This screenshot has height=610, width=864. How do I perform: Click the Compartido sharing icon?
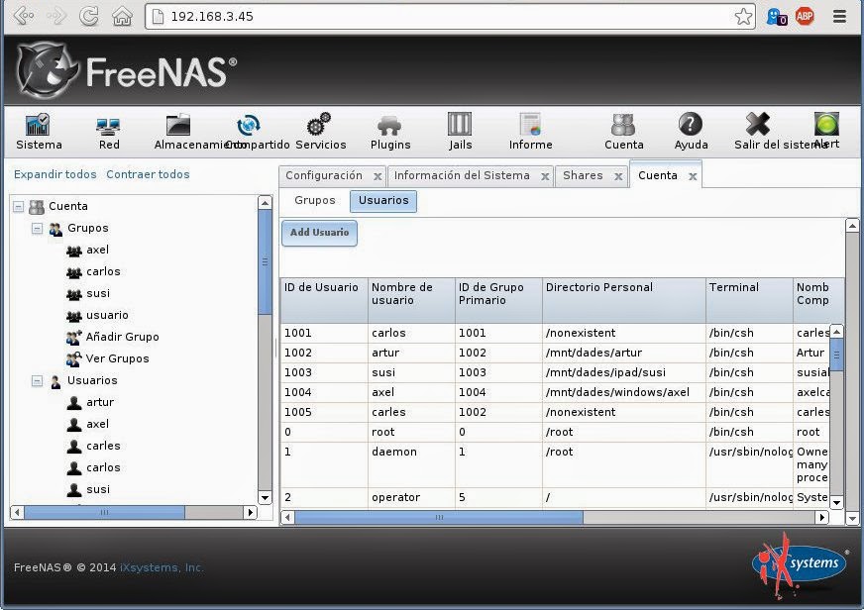[248, 129]
